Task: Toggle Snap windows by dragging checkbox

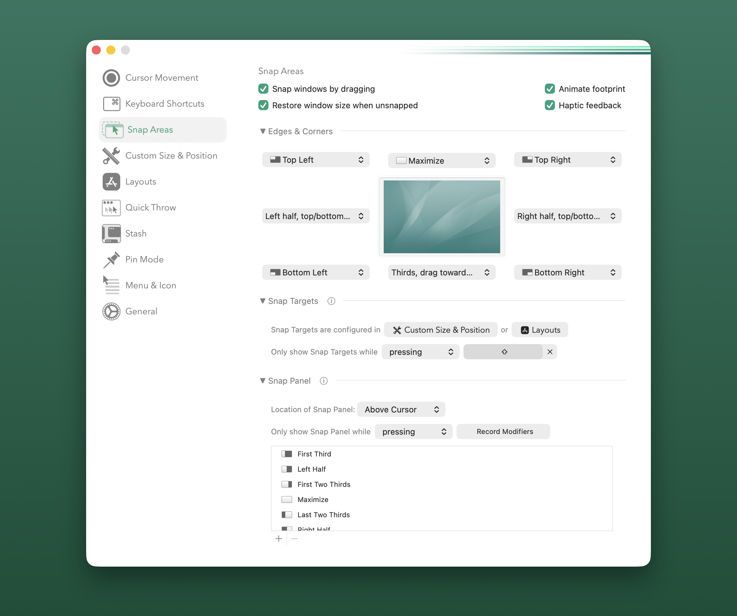Action: pos(264,89)
